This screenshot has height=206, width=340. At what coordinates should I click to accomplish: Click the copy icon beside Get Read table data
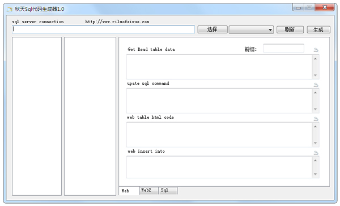click(x=316, y=50)
